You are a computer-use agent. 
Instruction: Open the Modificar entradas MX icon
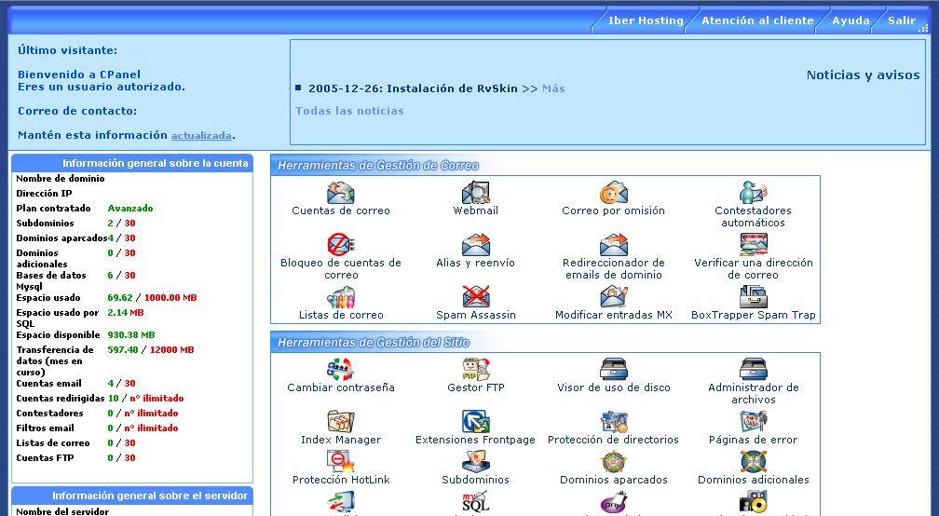[x=613, y=297]
